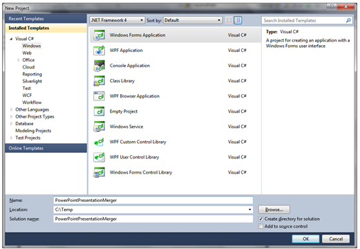The height and width of the screenshot is (249, 360).
Task: Open the Location path dropdown arrow
Action: pyautogui.click(x=249, y=210)
